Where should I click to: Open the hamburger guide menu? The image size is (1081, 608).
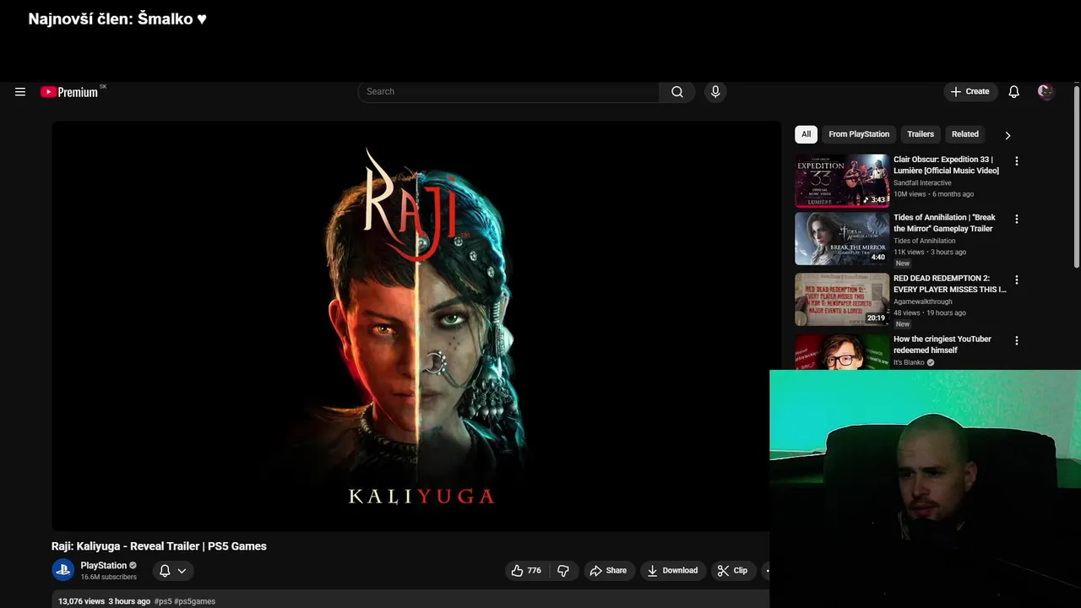[x=20, y=92]
